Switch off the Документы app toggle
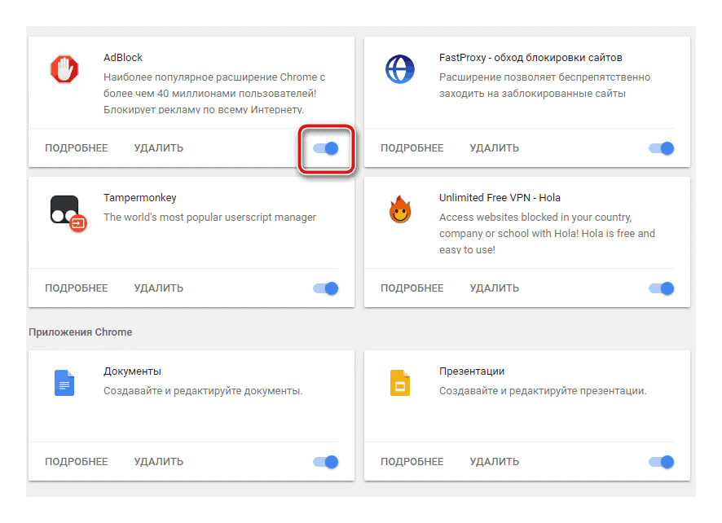The width and height of the screenshot is (722, 523). coord(326,462)
